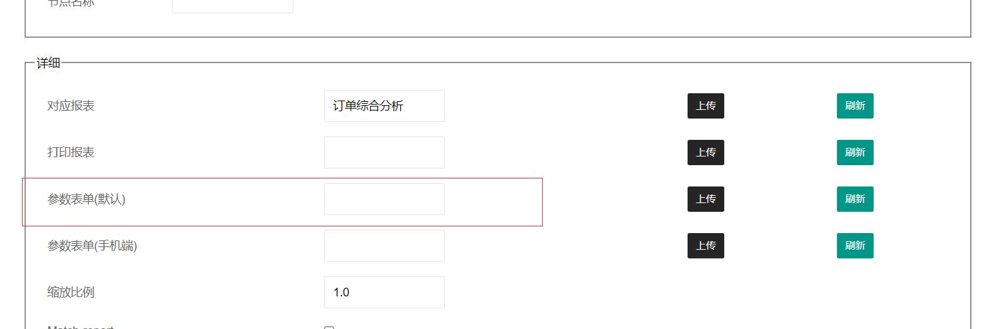This screenshot has width=999, height=329.
Task: Click the 参数表单(手机端) label
Action: coord(92,246)
